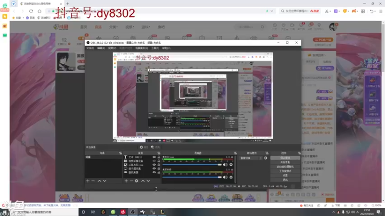Expand the browser address bar dropdown arrow
This screenshot has height=216, width=385.
pyautogui.click(x=272, y=11)
